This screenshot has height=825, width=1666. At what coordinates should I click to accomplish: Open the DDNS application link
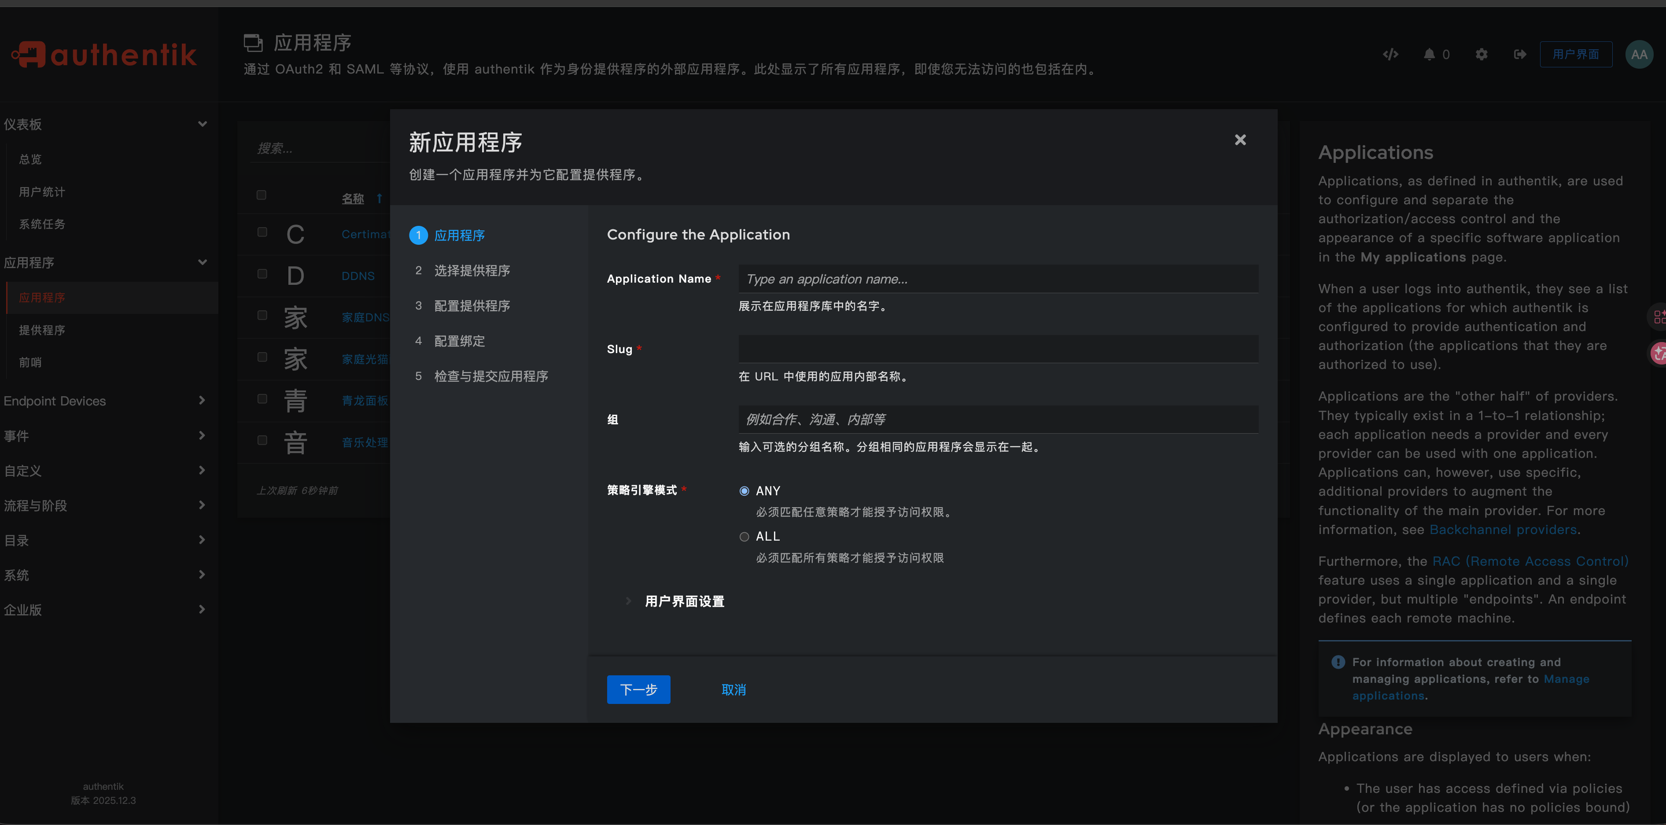[358, 276]
